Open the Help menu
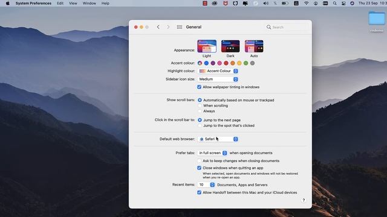Image resolution: width=387 pixels, height=217 pixels. click(105, 3)
